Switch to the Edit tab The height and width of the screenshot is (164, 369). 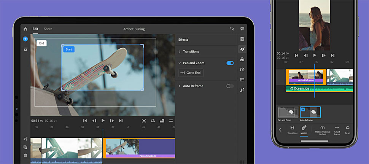(x=35, y=29)
